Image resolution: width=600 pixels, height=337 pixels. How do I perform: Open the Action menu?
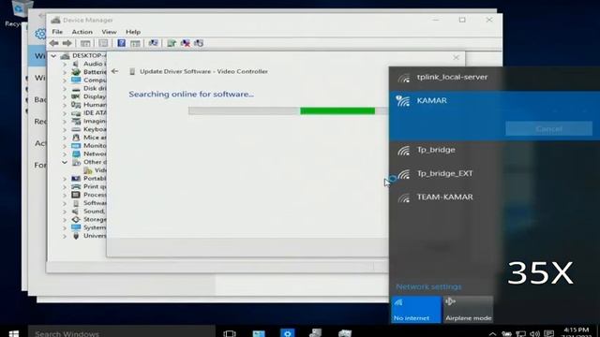tap(82, 32)
